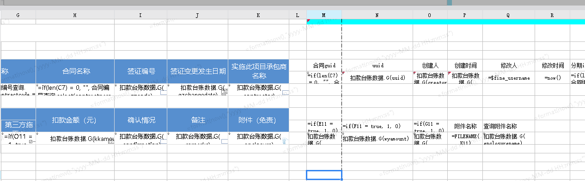The height and width of the screenshot is (181, 585).
Task: Click the date picker widget icon in 签证变更发生日期 cell
Action: tap(225, 93)
